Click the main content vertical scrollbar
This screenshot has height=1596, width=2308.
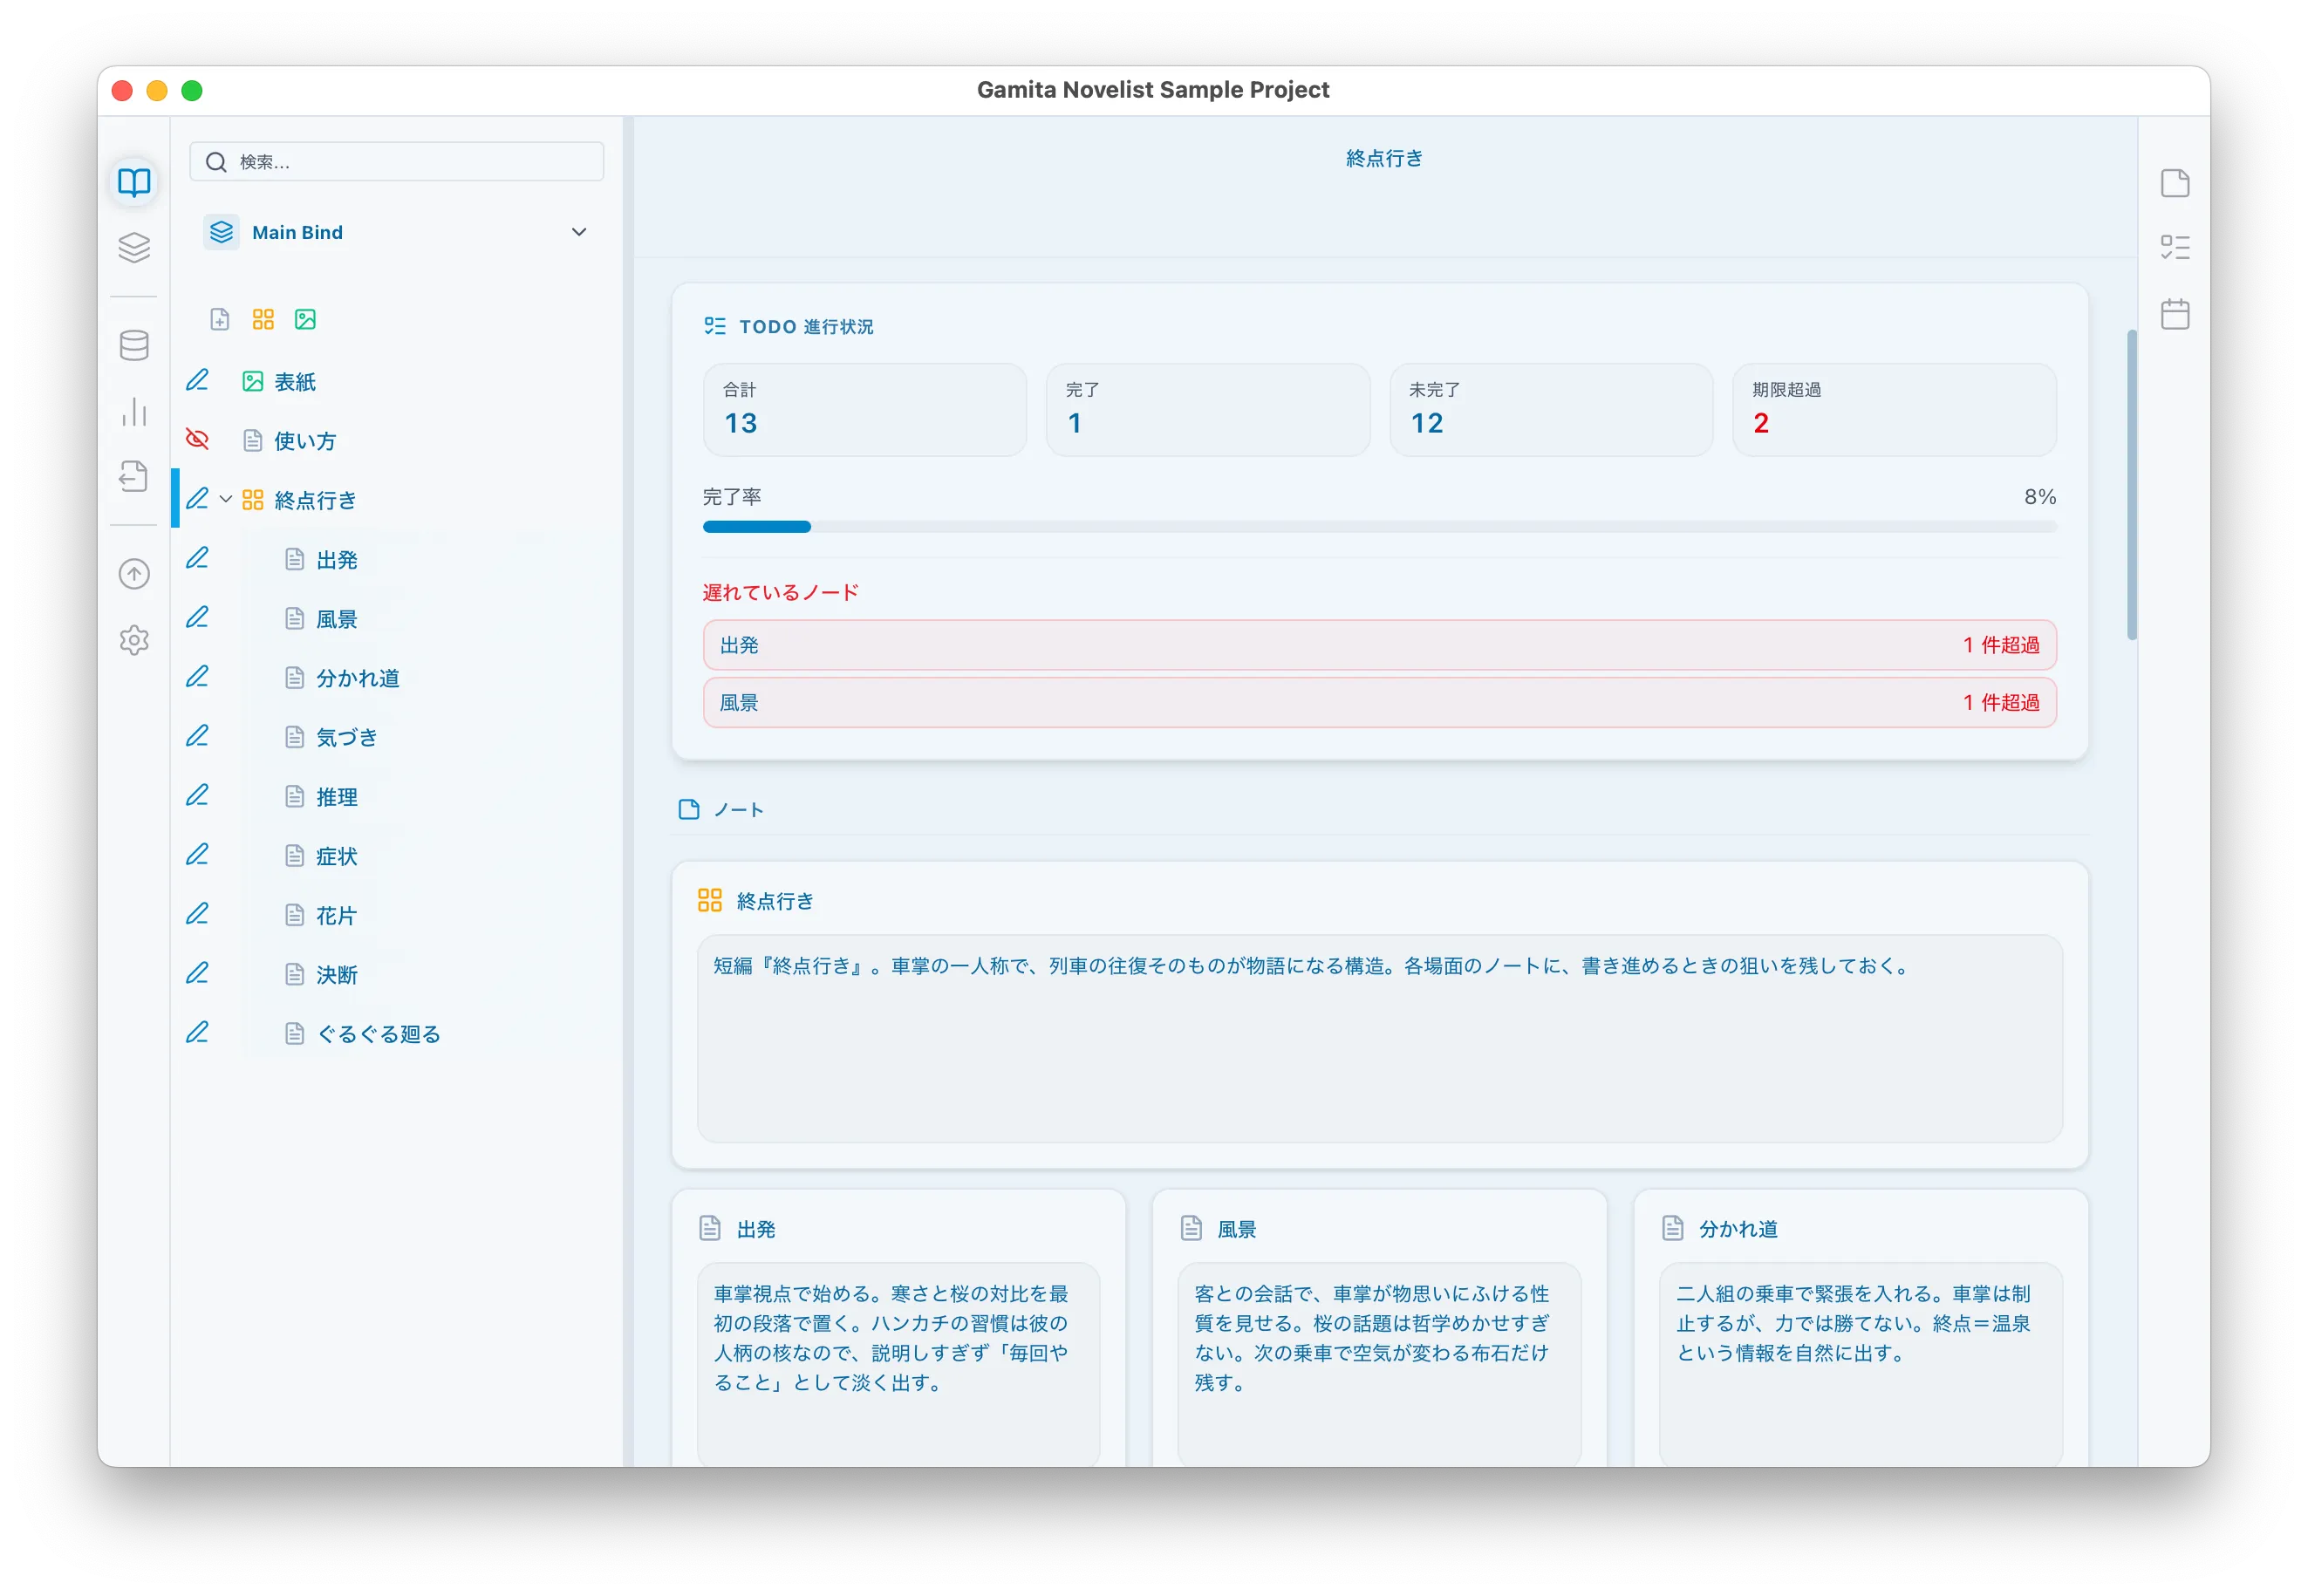coord(2131,484)
